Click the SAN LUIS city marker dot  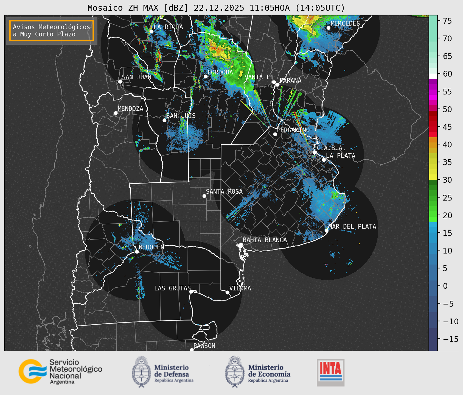pyautogui.click(x=164, y=120)
